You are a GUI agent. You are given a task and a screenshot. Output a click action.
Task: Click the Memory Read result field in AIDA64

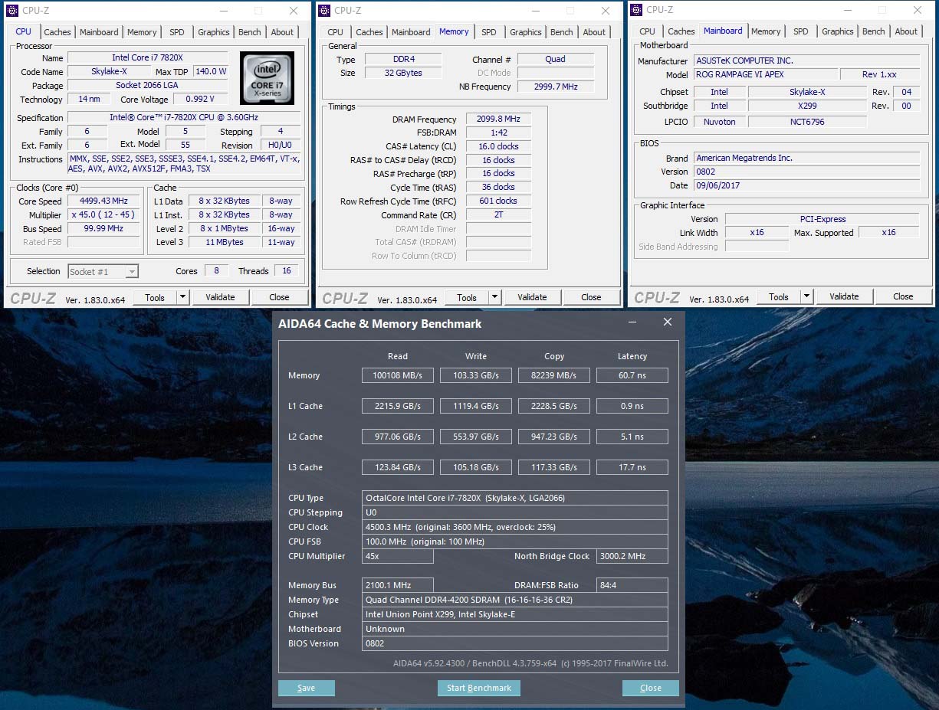pos(397,375)
